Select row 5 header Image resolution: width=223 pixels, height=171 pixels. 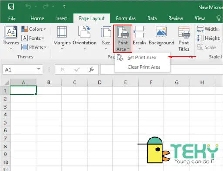(x=5, y=122)
